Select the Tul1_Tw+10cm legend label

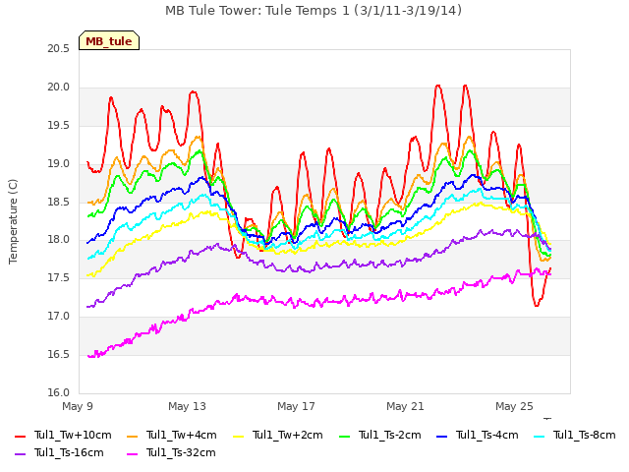73,435
